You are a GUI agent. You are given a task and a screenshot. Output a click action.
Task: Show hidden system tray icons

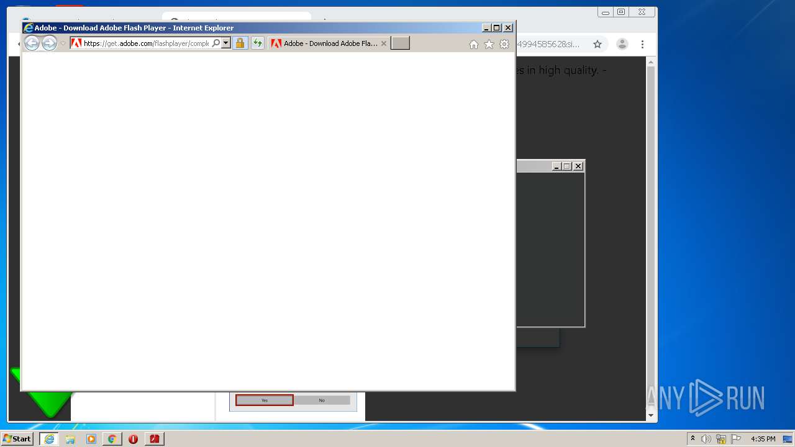click(x=693, y=439)
